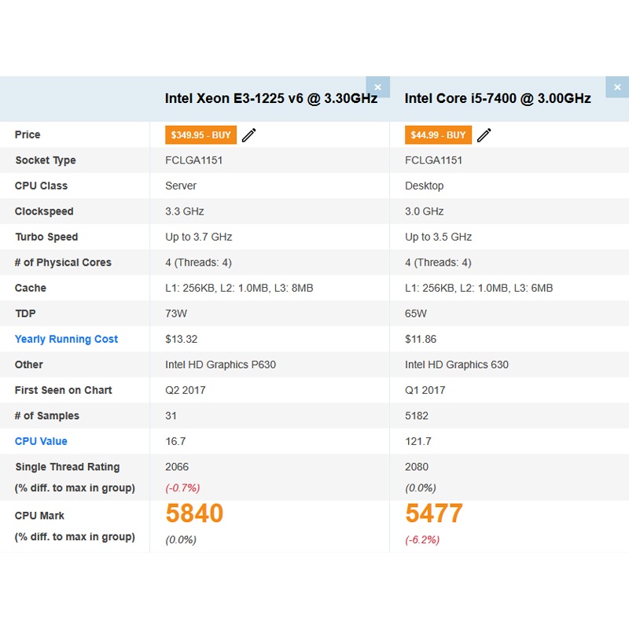Click the Single Thread Rating label
629x629 pixels.
68,467
